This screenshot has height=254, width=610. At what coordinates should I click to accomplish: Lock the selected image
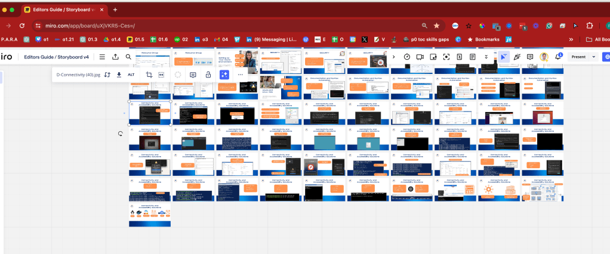[x=208, y=75]
